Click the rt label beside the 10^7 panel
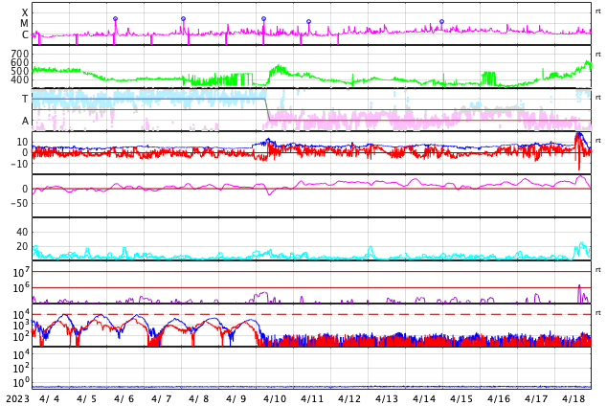This screenshot has width=607, height=406. click(x=597, y=270)
